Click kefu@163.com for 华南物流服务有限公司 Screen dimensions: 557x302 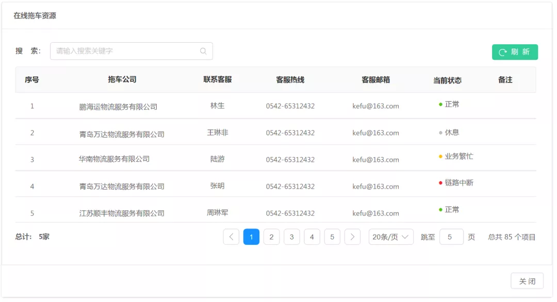tap(375, 160)
